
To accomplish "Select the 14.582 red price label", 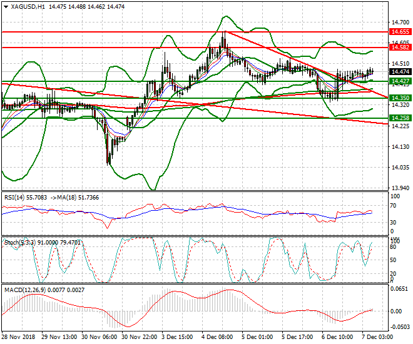I will [400, 48].
